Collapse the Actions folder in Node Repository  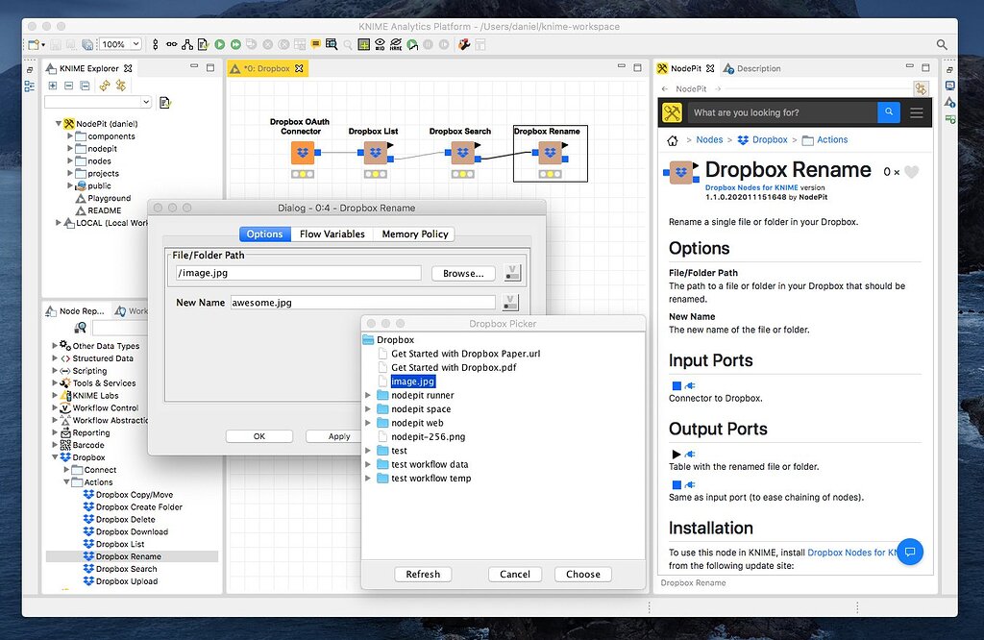coord(66,481)
